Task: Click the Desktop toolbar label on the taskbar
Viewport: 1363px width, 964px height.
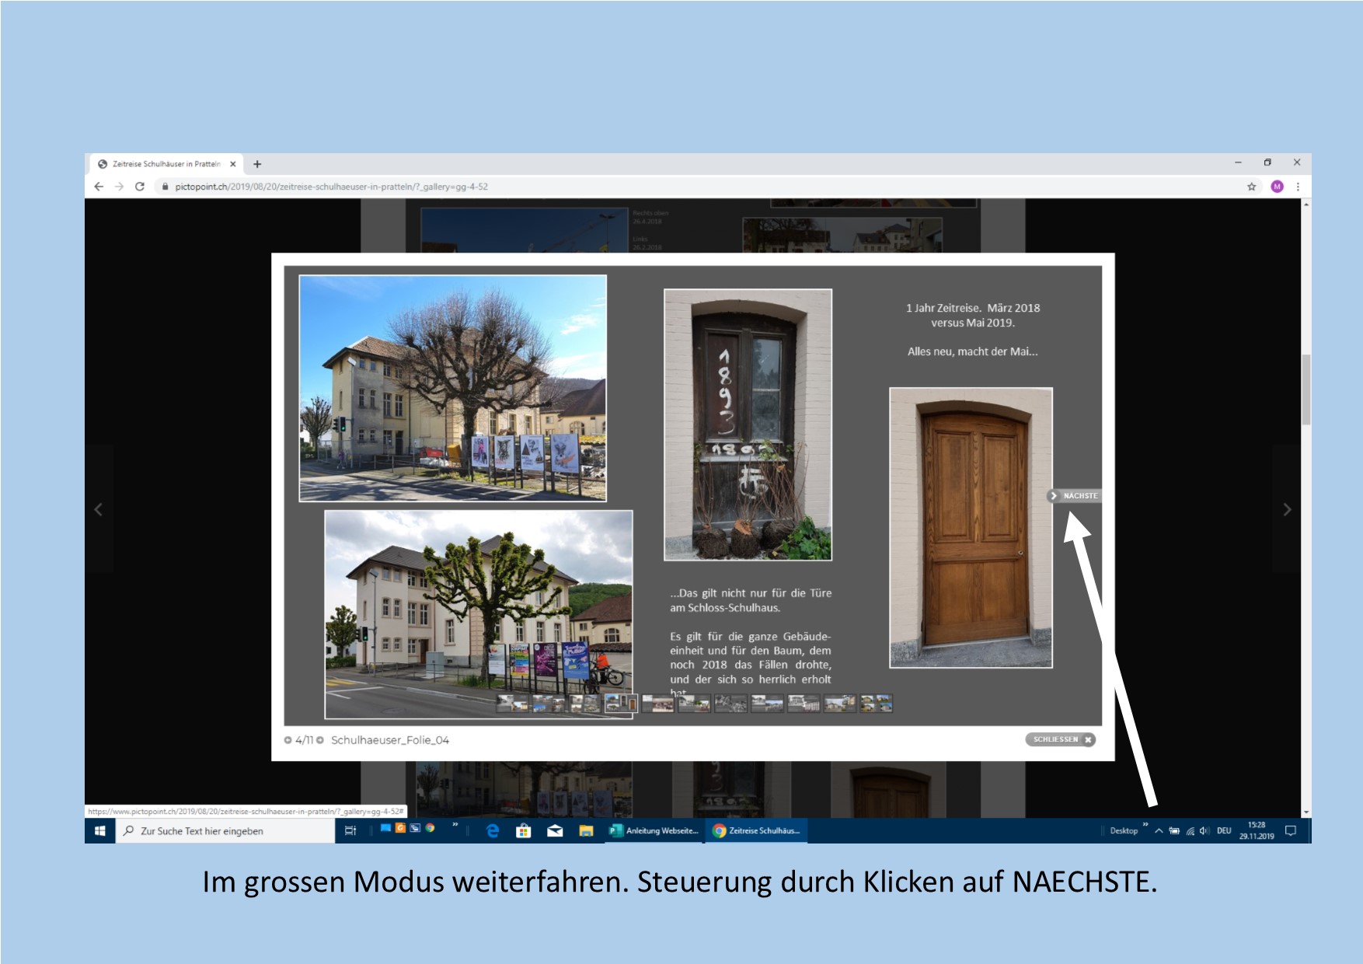Action: click(1124, 831)
